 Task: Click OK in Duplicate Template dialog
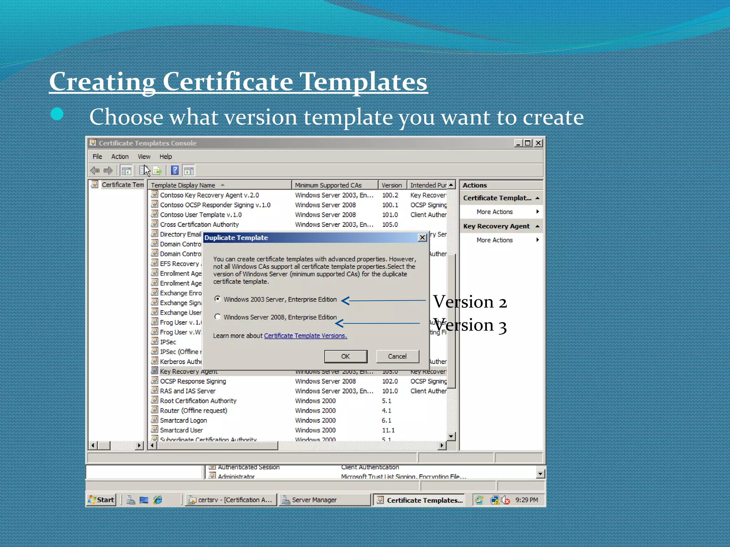click(346, 356)
